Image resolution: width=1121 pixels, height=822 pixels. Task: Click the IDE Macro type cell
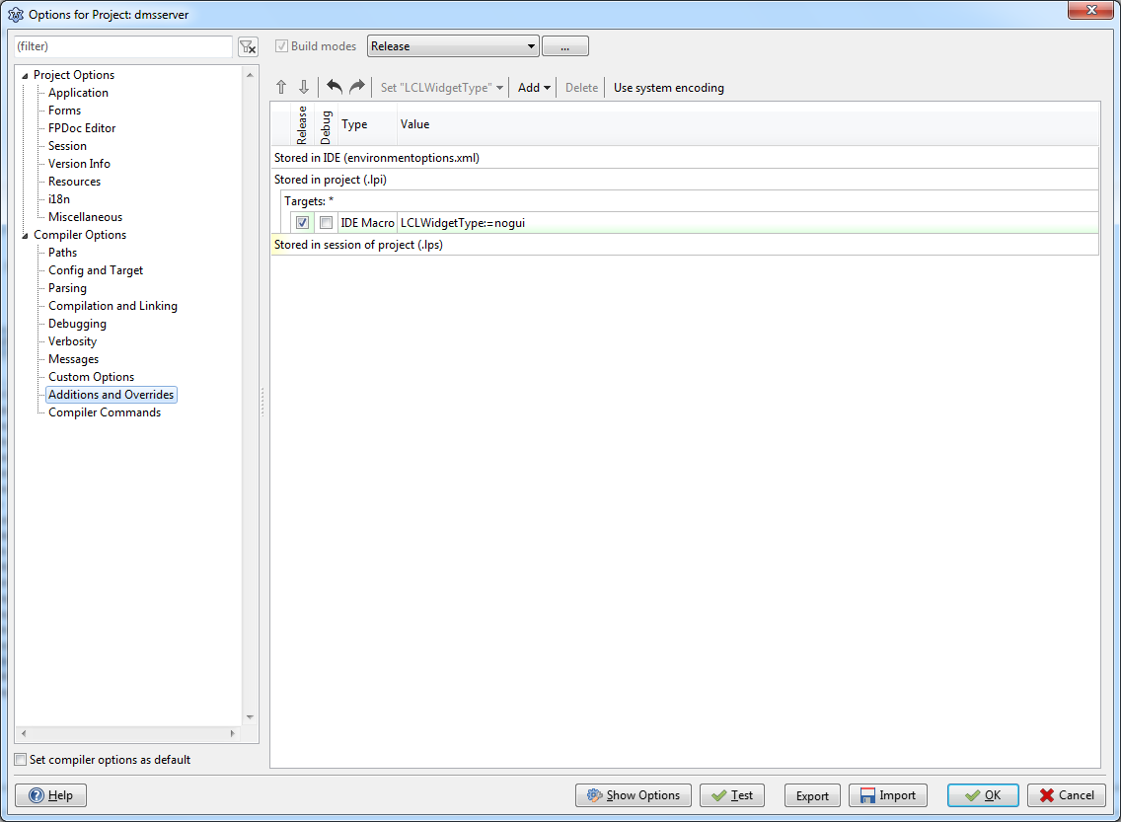pyautogui.click(x=367, y=222)
